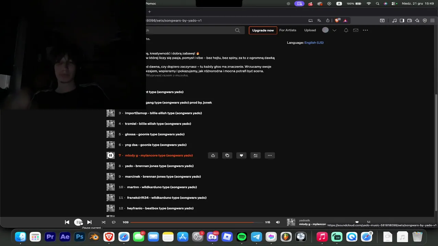Open Brave VPN shield icon
This screenshot has width=438, height=246.
tap(425, 20)
